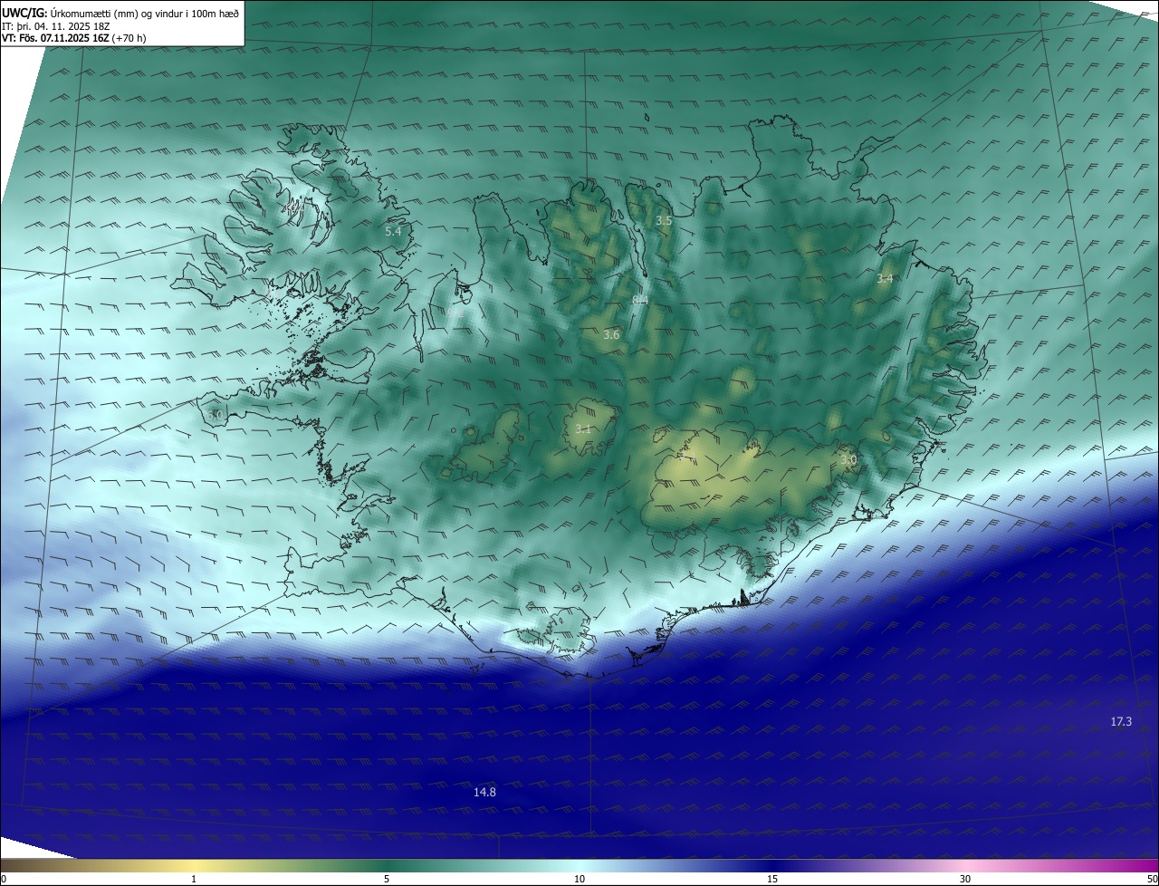Click the "10" tick label on the scale
The image size is (1159, 886).
pyautogui.click(x=579, y=879)
